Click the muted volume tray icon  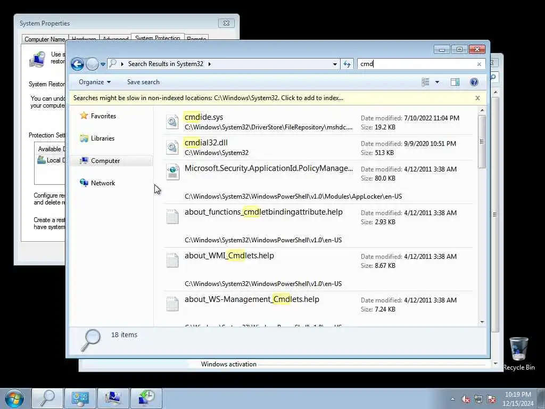pos(466,399)
